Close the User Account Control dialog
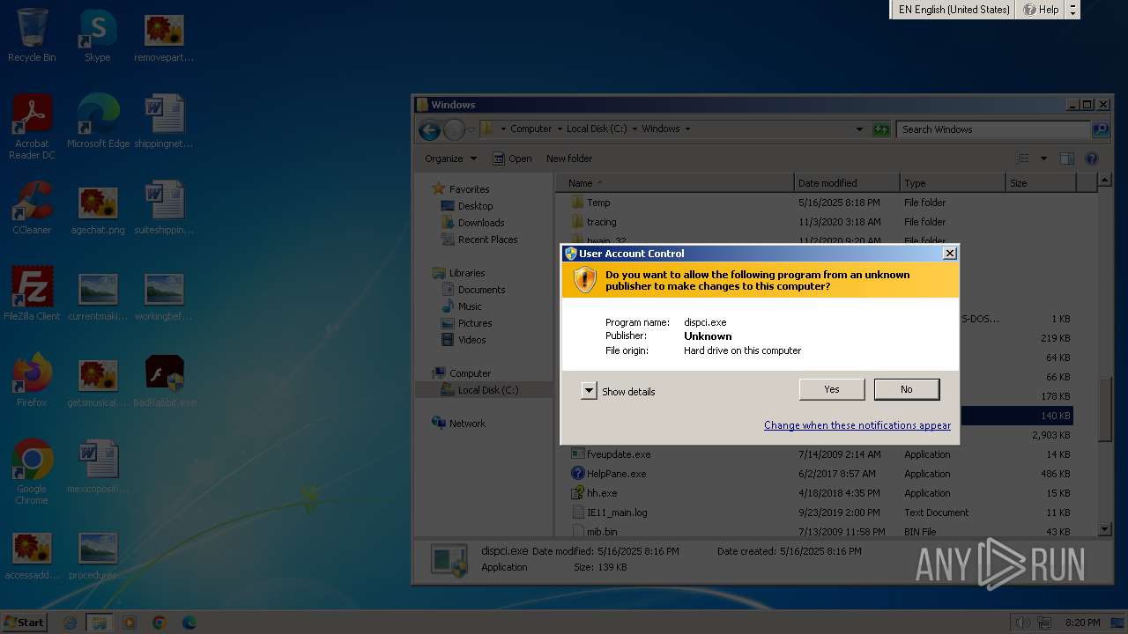 click(x=949, y=253)
